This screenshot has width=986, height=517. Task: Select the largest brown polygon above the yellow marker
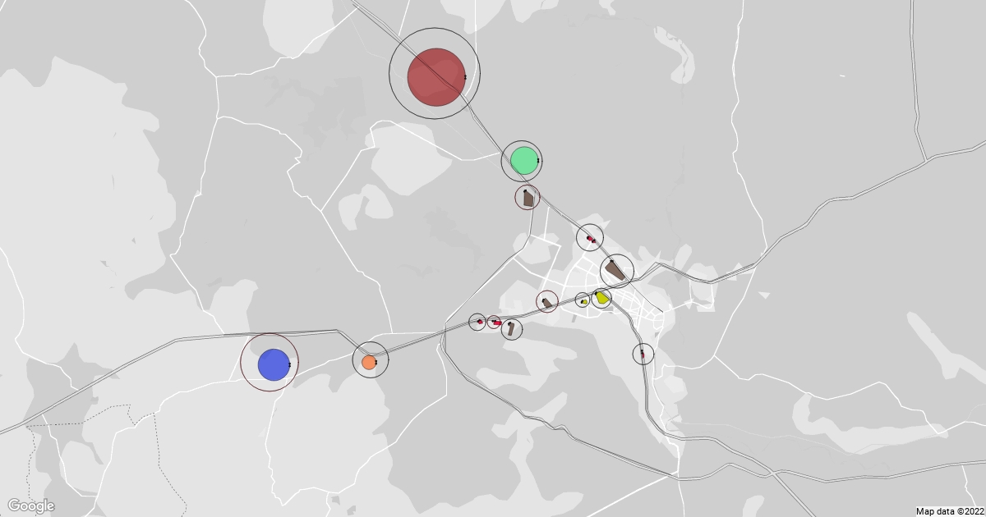[615, 271]
